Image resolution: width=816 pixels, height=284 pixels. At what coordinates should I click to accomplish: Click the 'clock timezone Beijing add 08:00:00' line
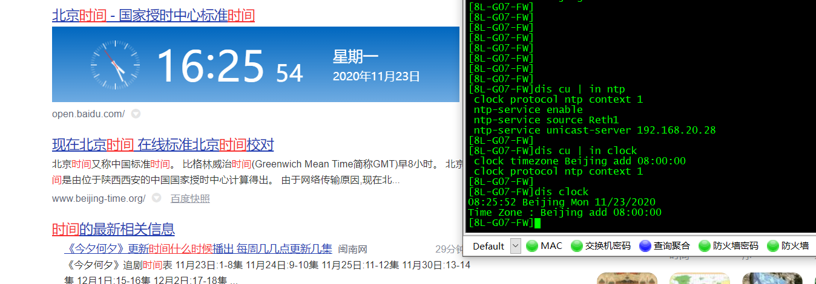click(579, 161)
